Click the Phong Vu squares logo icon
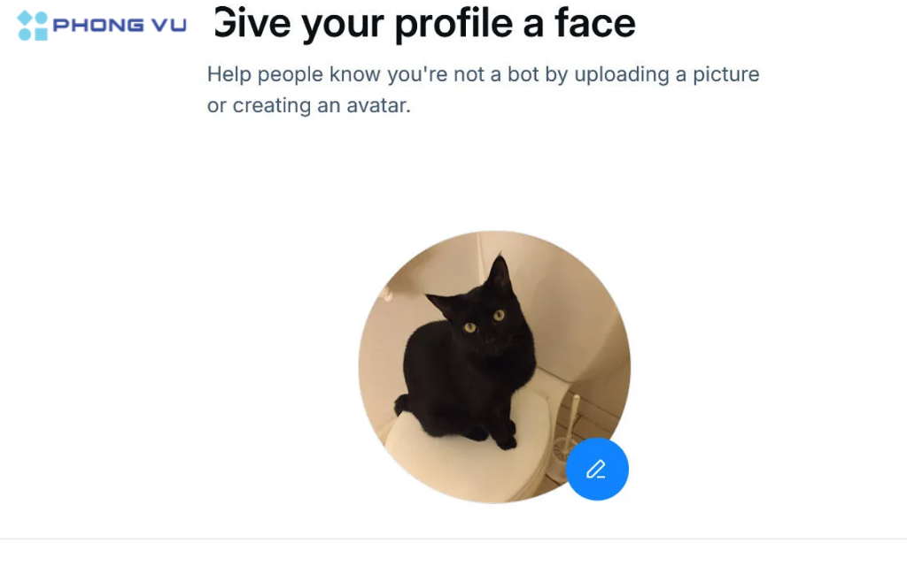The image size is (907, 566). [33, 26]
